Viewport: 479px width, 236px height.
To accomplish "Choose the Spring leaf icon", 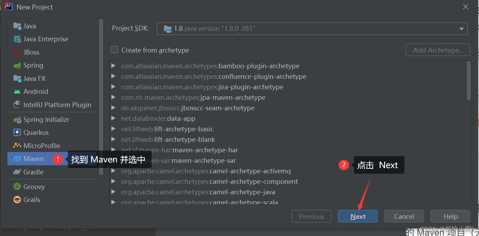I will tap(17, 65).
